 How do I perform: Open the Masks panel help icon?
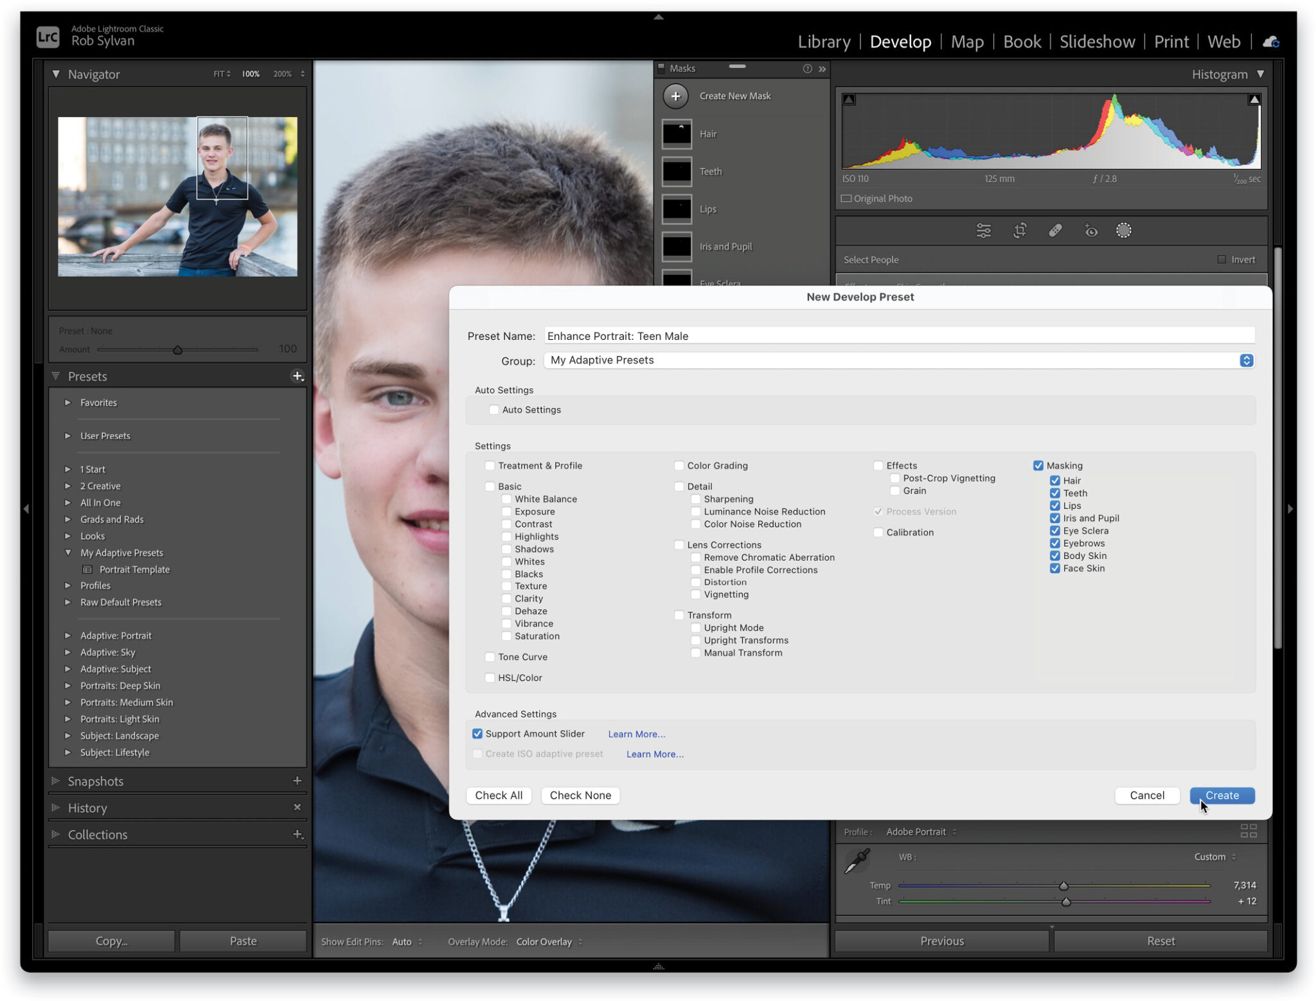808,68
